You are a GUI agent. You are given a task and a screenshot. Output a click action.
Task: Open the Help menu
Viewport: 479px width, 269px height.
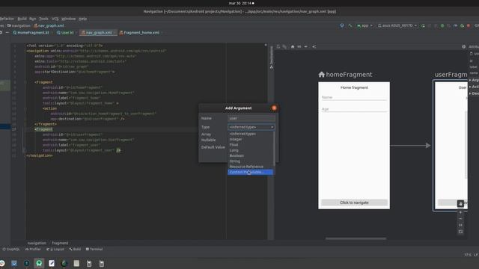[x=83, y=19]
